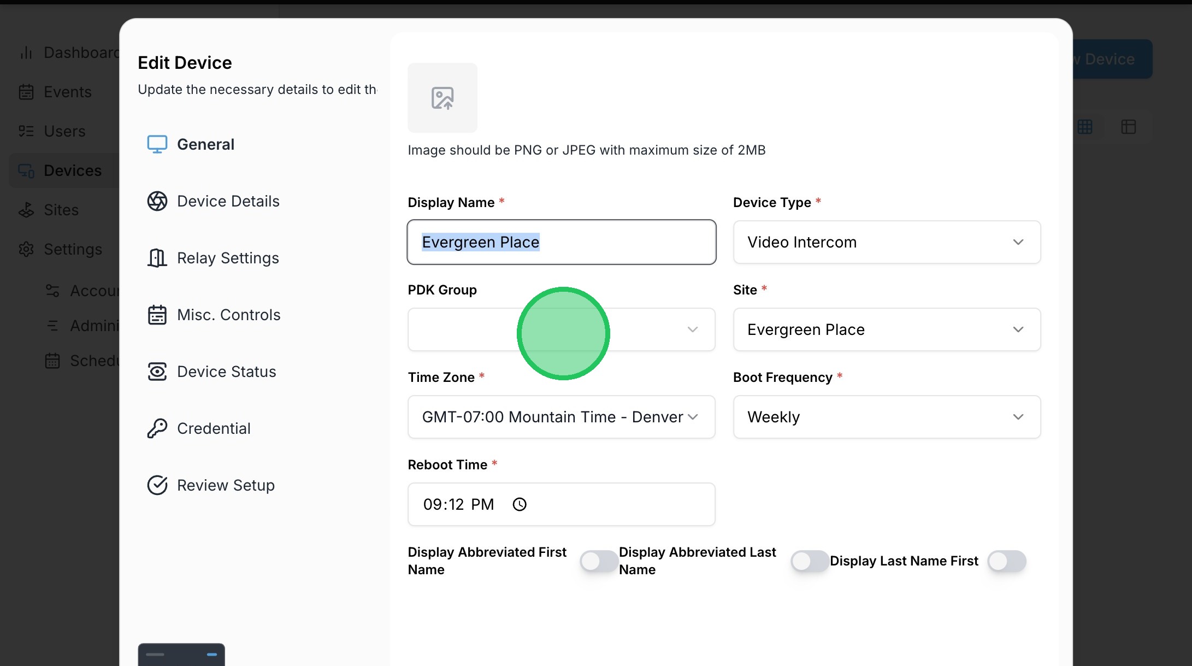Click the Device Status eye icon

tap(157, 372)
